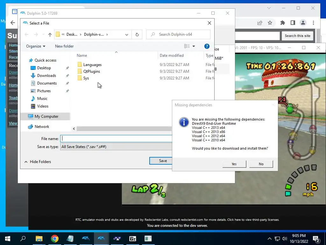Toggle the Chrome side panel icon

point(293,23)
